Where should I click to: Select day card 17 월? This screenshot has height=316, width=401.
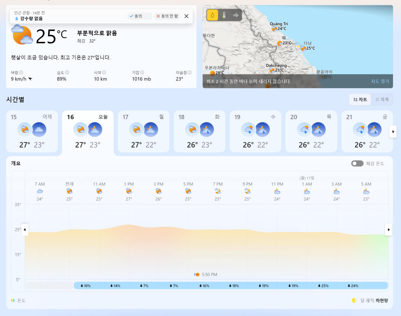[x=144, y=131]
